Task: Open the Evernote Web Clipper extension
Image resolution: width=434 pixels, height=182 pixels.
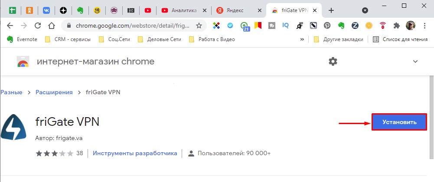Action: (x=341, y=26)
